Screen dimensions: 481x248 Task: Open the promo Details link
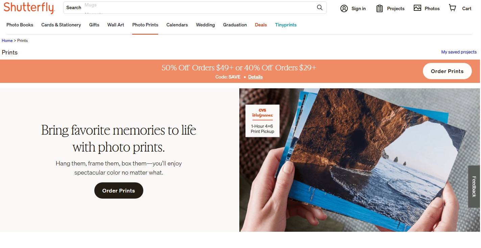255,77
